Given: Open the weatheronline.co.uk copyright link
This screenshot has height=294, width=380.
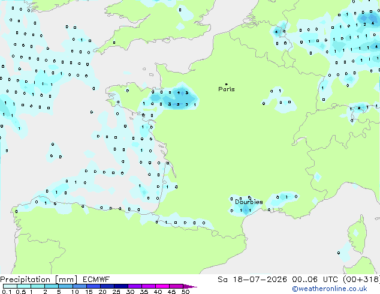Looking at the screenshot, I should click(x=330, y=289).
